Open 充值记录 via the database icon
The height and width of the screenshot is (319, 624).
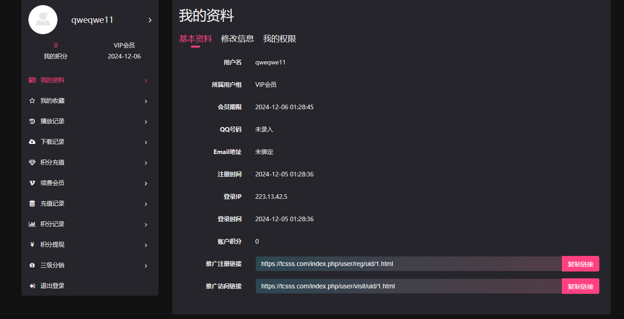click(x=32, y=204)
